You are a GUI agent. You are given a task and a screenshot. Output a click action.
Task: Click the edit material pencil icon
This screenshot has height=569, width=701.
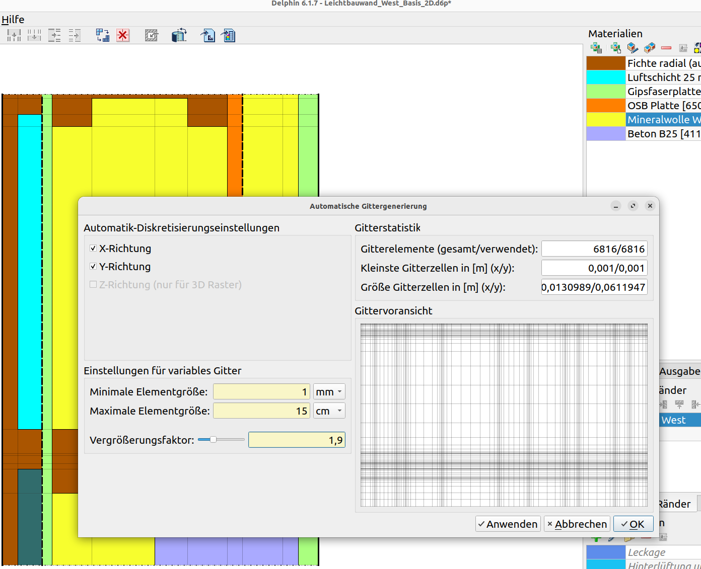pyautogui.click(x=633, y=48)
